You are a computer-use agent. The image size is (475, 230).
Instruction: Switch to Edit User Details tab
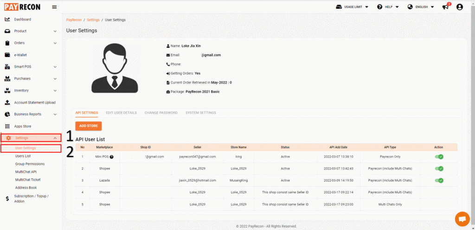pos(121,113)
